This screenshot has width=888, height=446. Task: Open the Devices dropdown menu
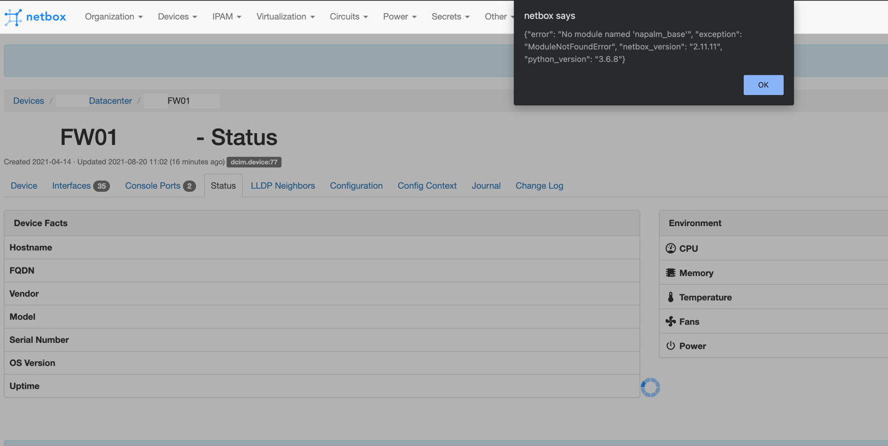click(177, 17)
